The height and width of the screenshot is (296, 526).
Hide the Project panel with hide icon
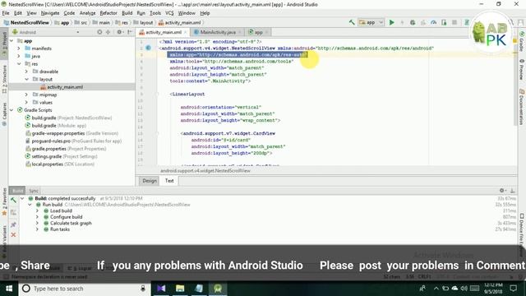130,32
